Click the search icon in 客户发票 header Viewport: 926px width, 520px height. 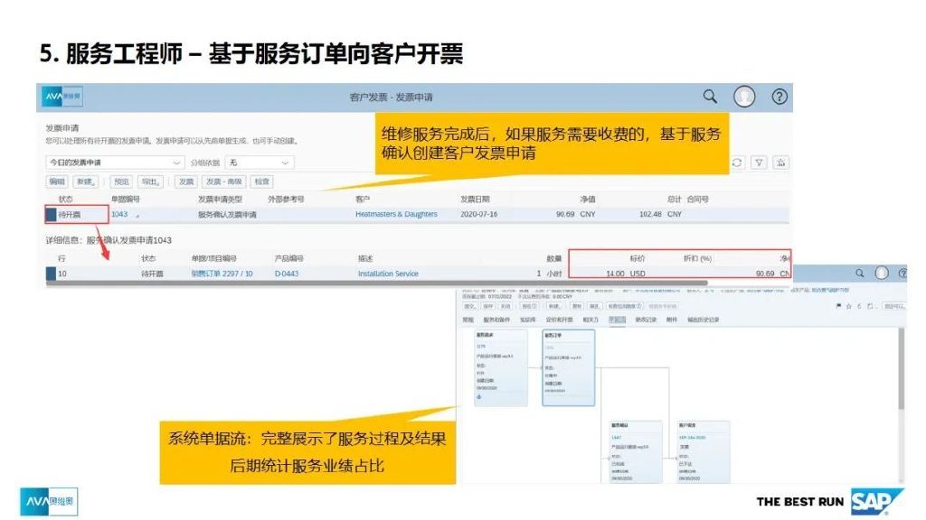(x=710, y=96)
